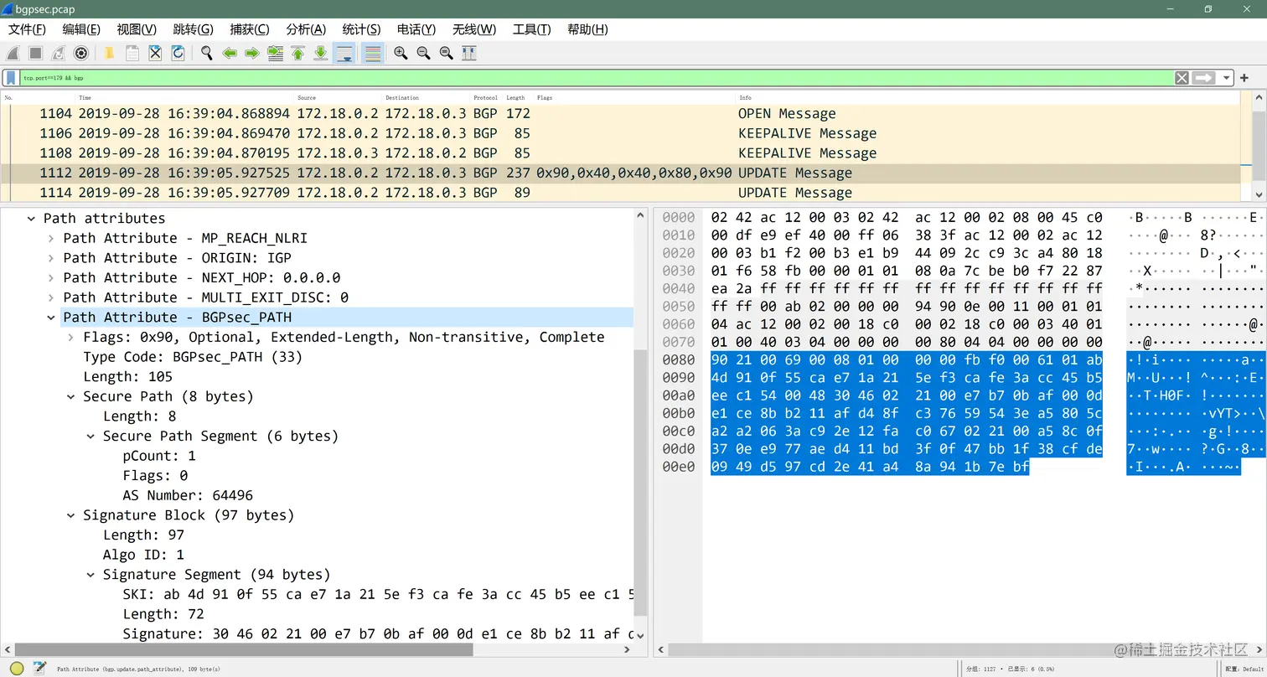This screenshot has width=1267, height=677.
Task: Open capture file properties icon
Action: pyautogui.click(x=39, y=668)
